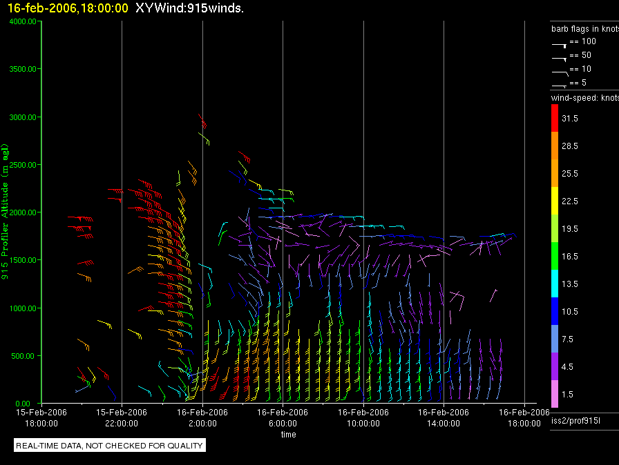Image resolution: width=619 pixels, height=465 pixels.
Task: Click the '15-Feb-2006 18:00:00' start time label
Action: click(41, 417)
